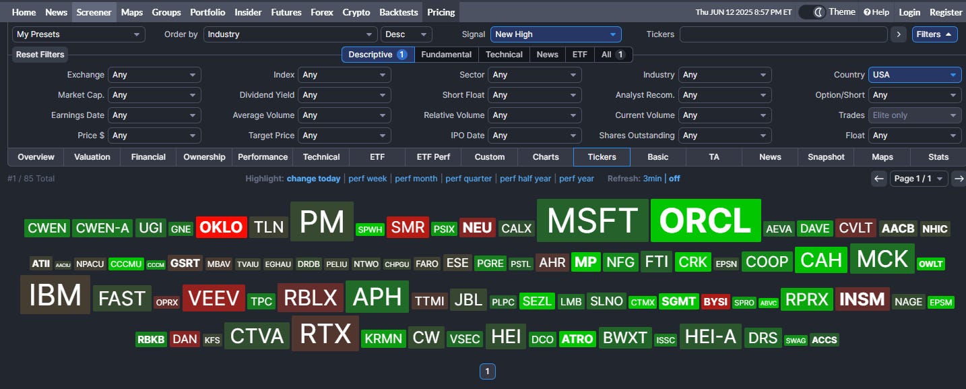The width and height of the screenshot is (966, 389).
Task: Open the RPRX ticker tile
Action: tap(808, 299)
